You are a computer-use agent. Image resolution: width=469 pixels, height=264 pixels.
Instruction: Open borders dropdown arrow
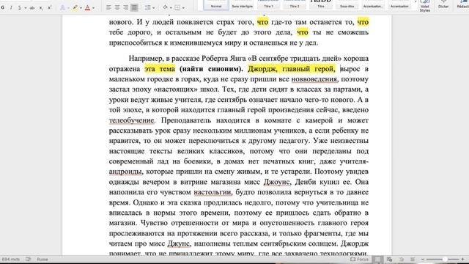(x=183, y=8)
